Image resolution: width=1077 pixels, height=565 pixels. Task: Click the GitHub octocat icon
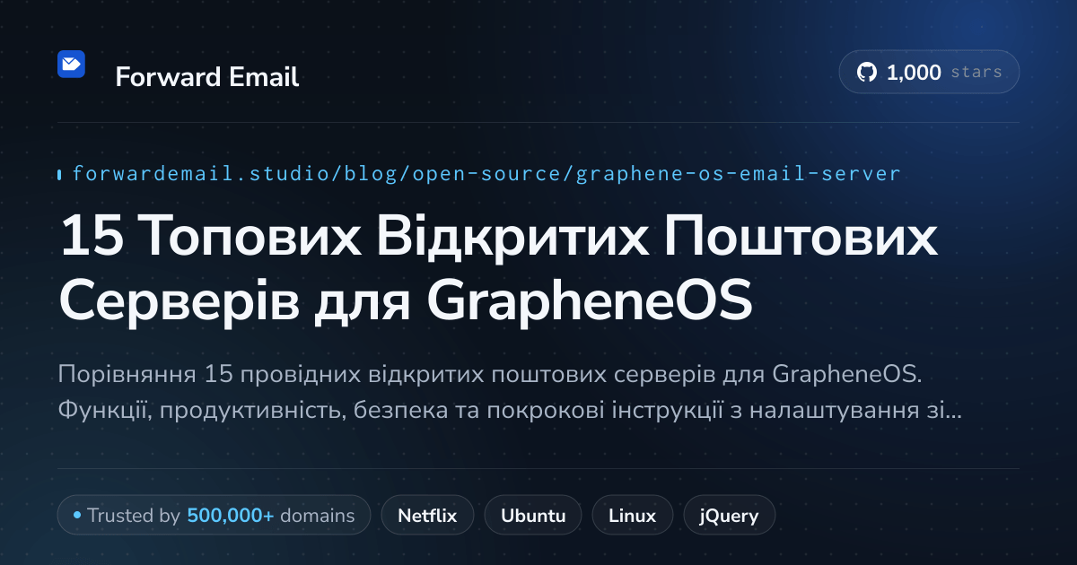867,73
